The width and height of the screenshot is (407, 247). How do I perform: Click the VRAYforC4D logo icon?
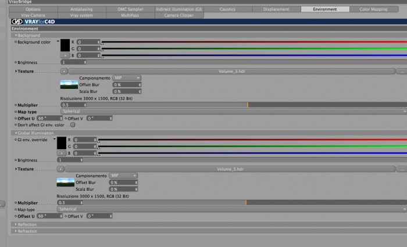tap(17, 22)
